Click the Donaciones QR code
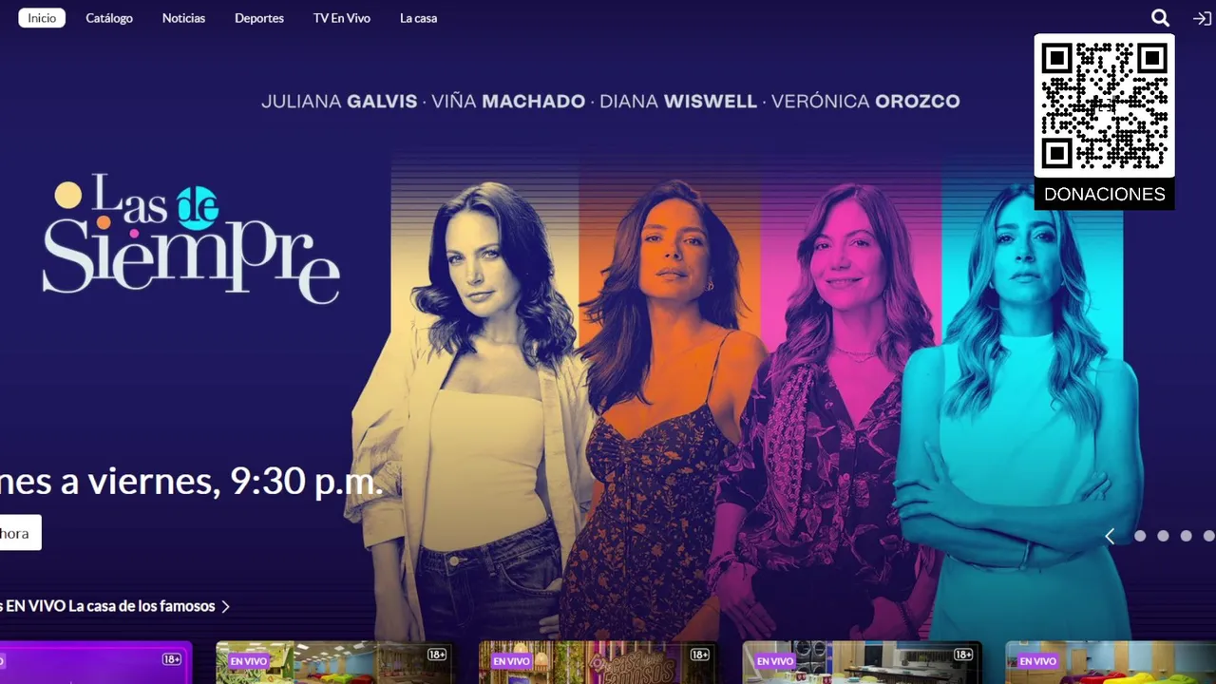The image size is (1216, 684). coord(1104,105)
